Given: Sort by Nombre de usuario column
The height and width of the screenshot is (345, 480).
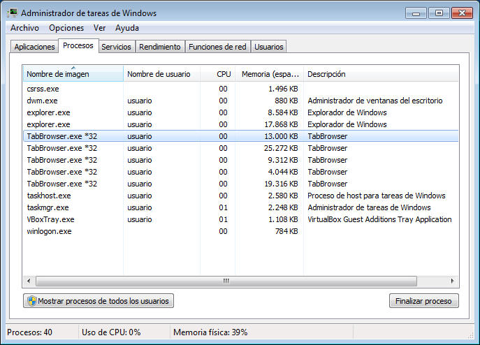Looking at the screenshot, I should click(161, 74).
